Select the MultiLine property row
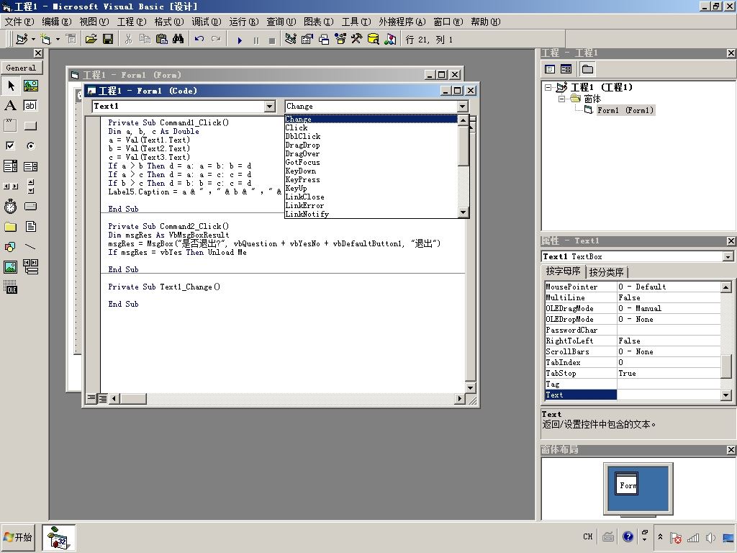This screenshot has height=553, width=737. (x=632, y=297)
